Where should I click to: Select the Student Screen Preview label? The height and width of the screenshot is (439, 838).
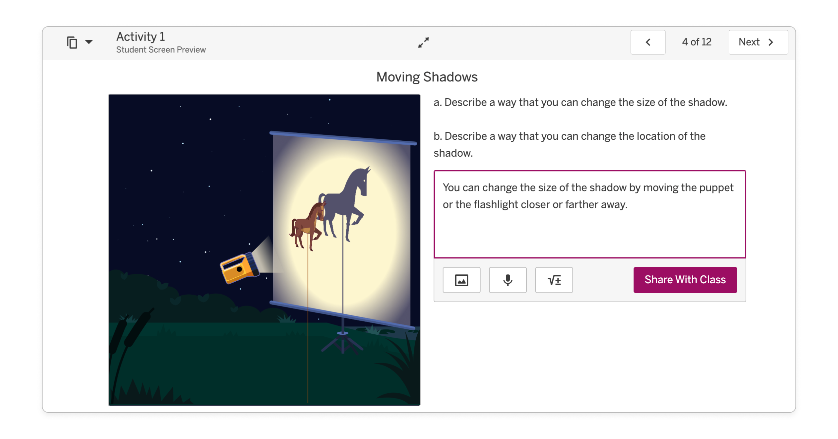(161, 49)
